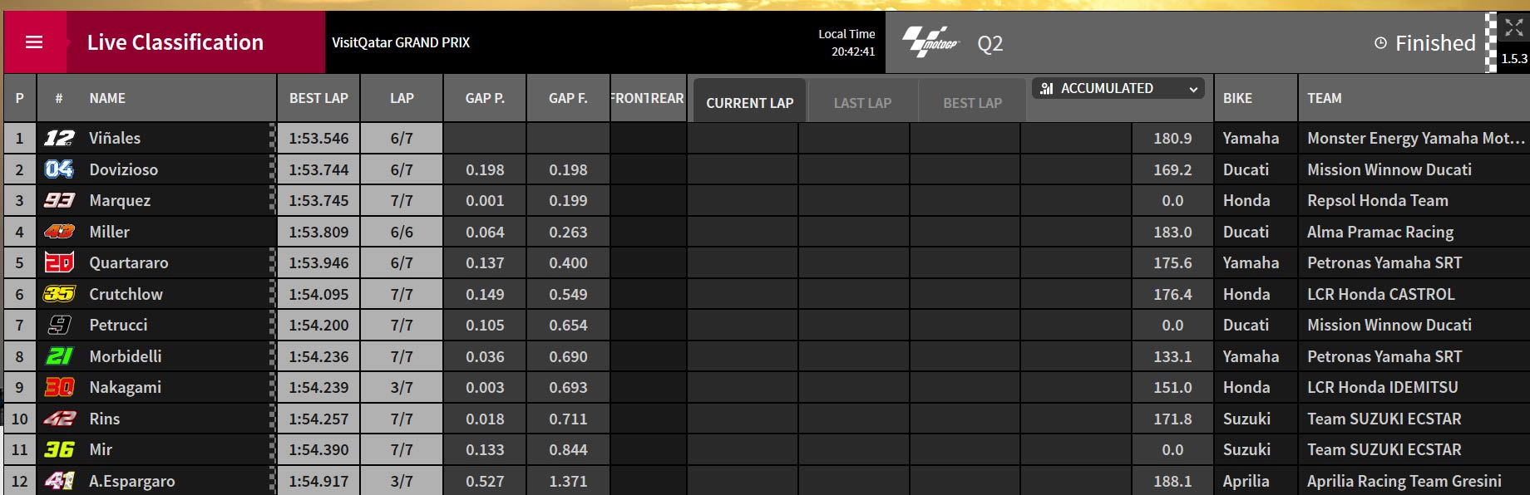Image resolution: width=1530 pixels, height=495 pixels.
Task: Click the TEAM column header
Action: [x=1325, y=98]
